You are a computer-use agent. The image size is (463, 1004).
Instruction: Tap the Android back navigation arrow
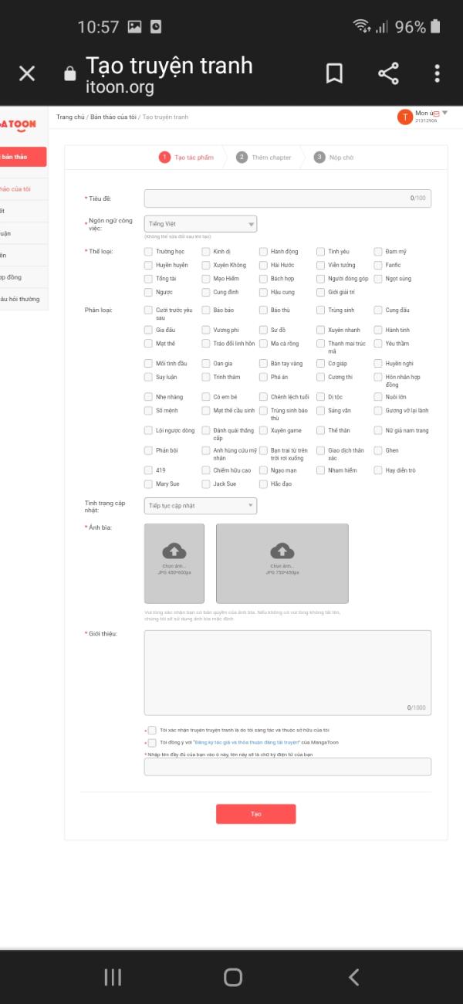pos(353,977)
